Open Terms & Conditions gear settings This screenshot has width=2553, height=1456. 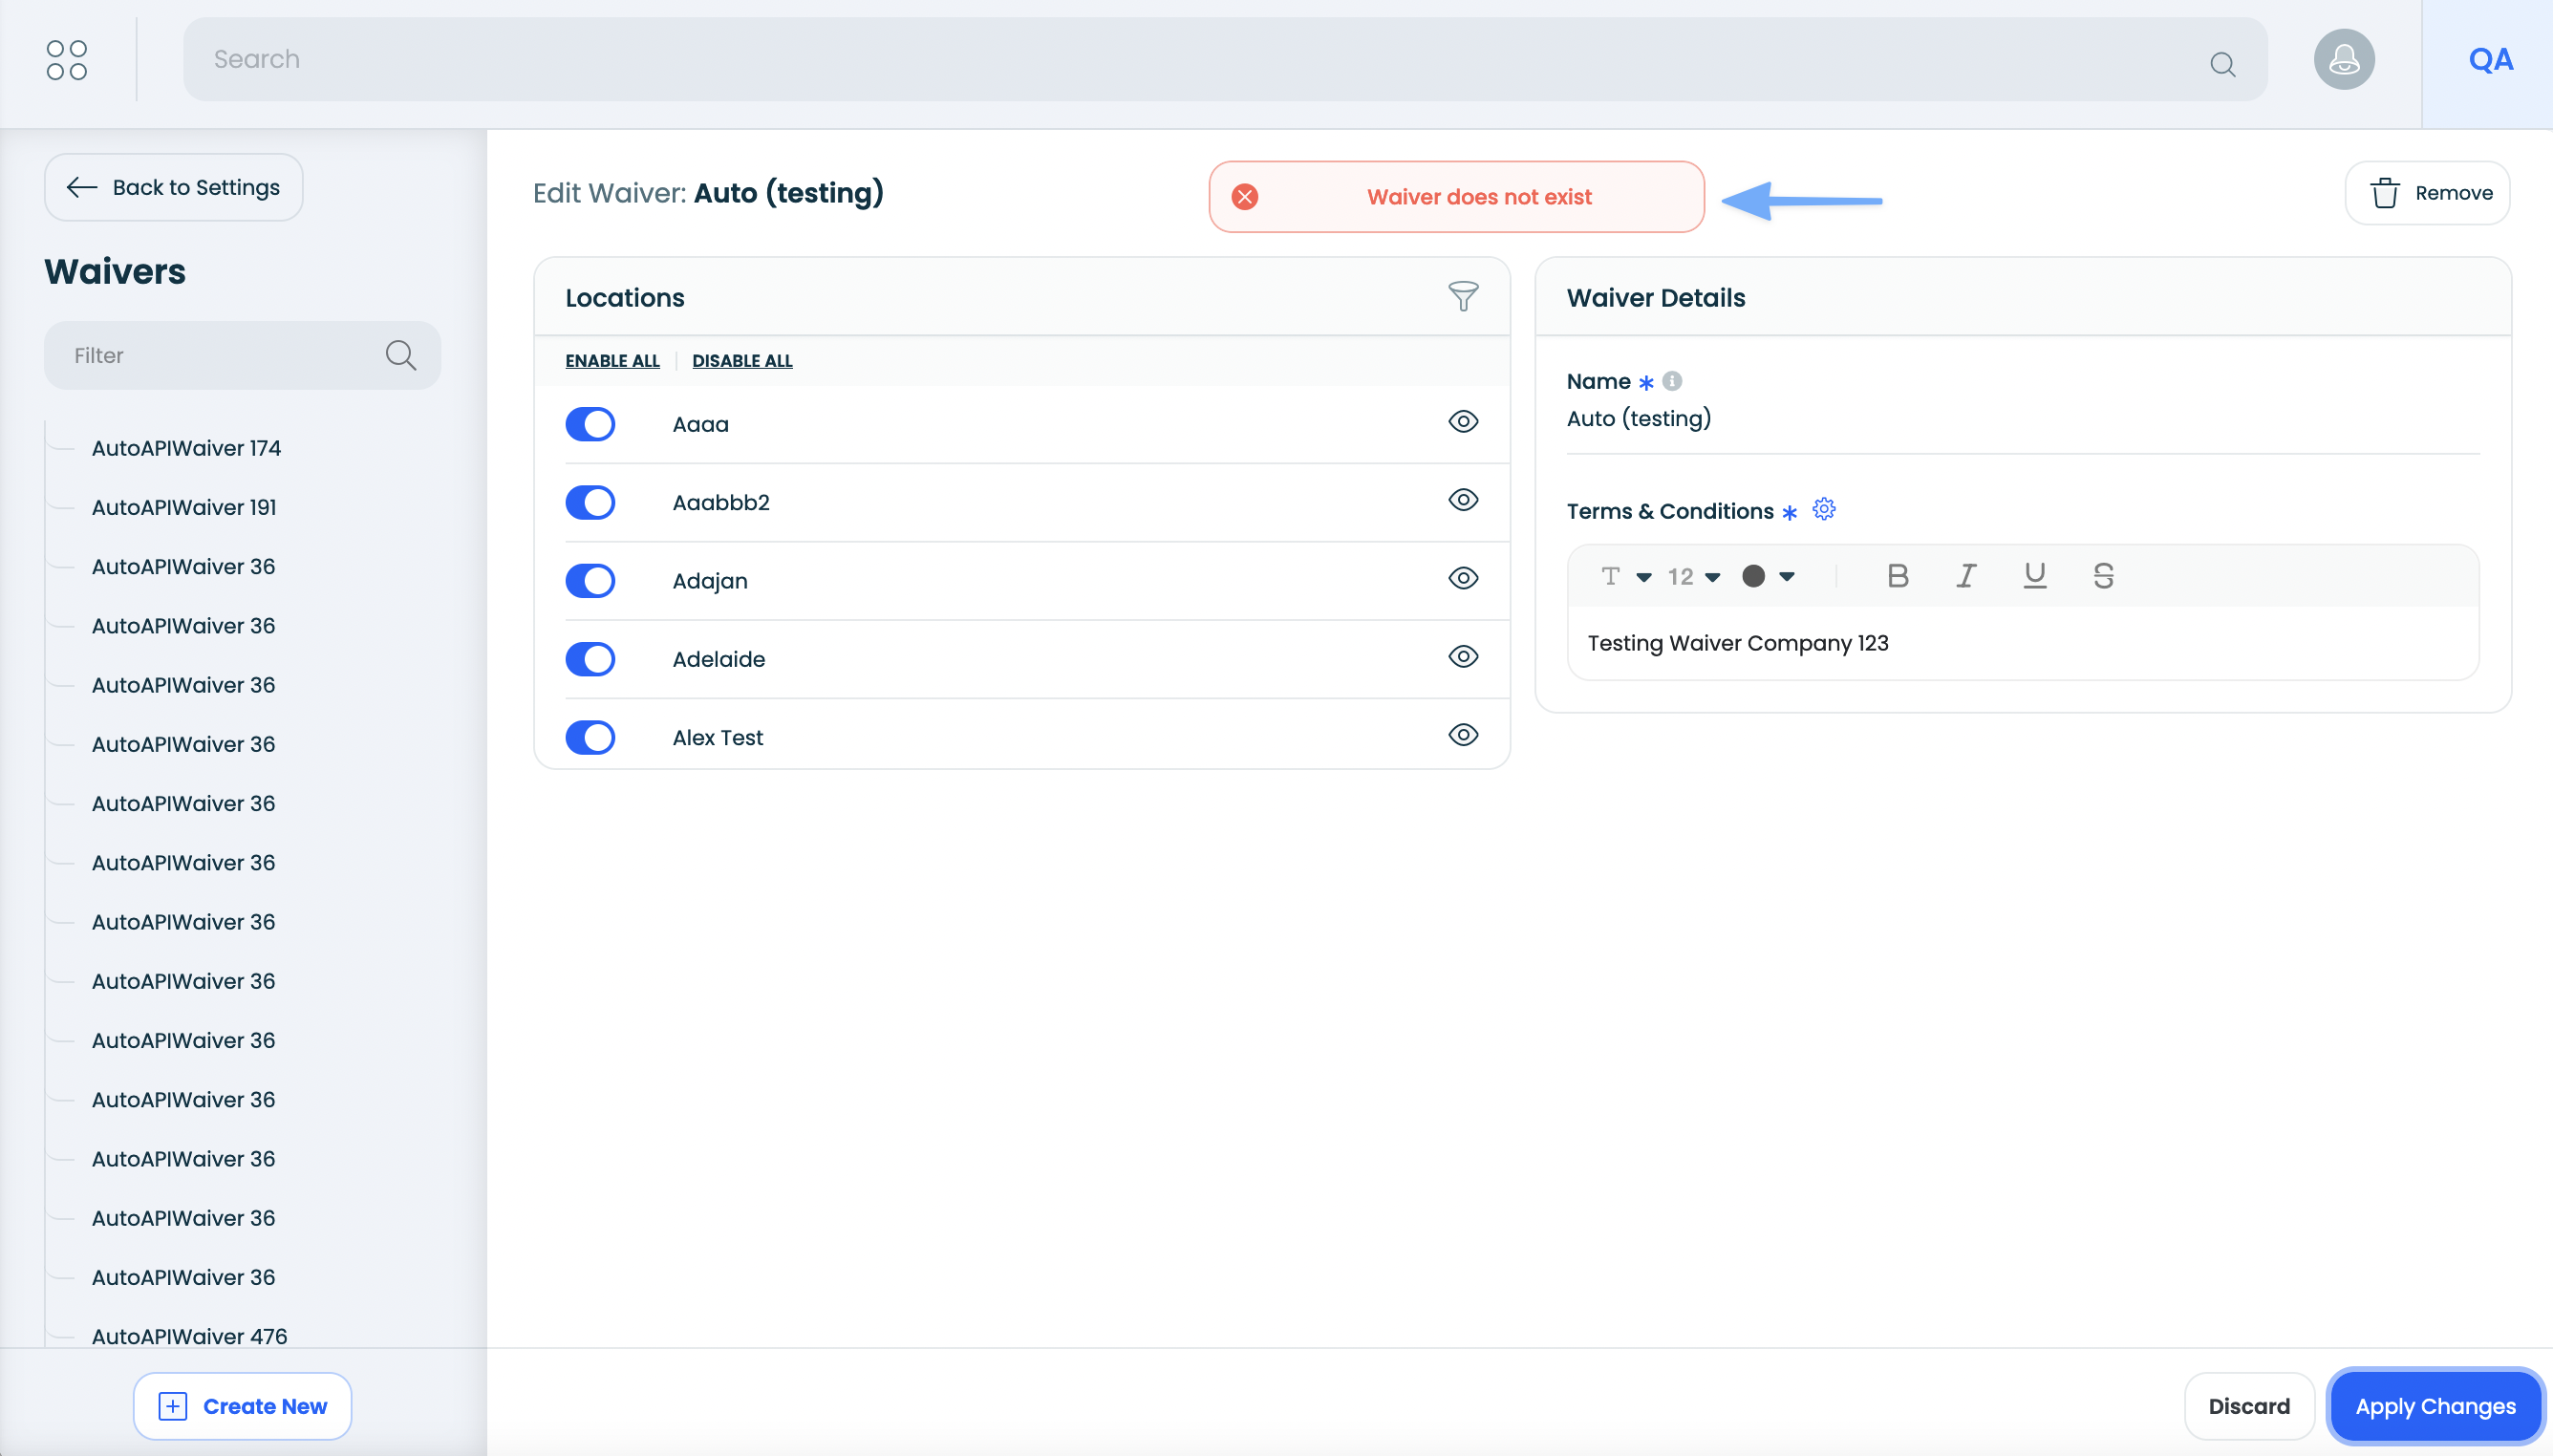[1823, 510]
